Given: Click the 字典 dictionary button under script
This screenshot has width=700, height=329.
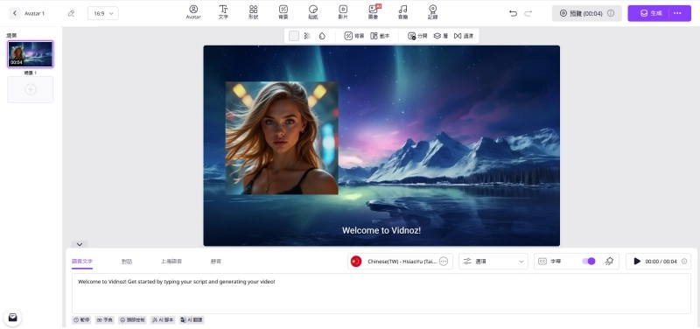Looking at the screenshot, I should tap(105, 320).
